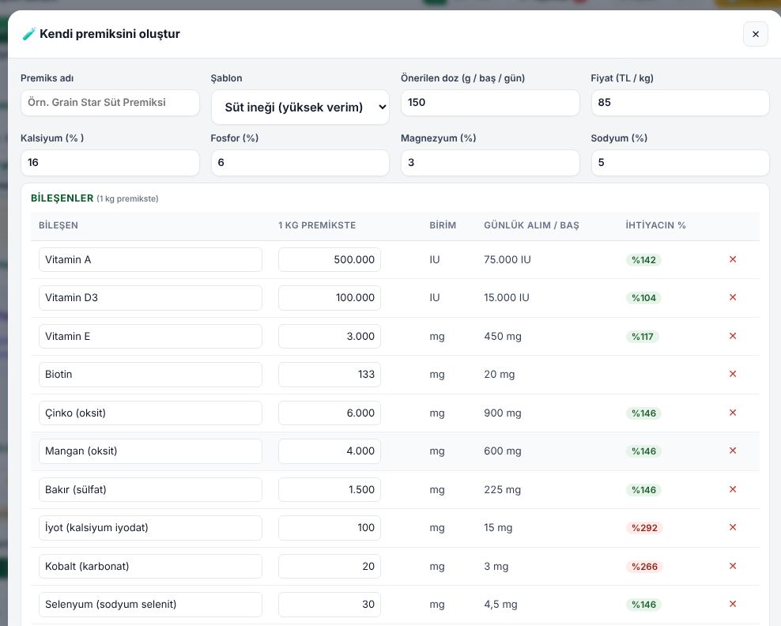The width and height of the screenshot is (781, 626).
Task: Delete the Selenyum (sodyum selenit) row
Action: [733, 604]
